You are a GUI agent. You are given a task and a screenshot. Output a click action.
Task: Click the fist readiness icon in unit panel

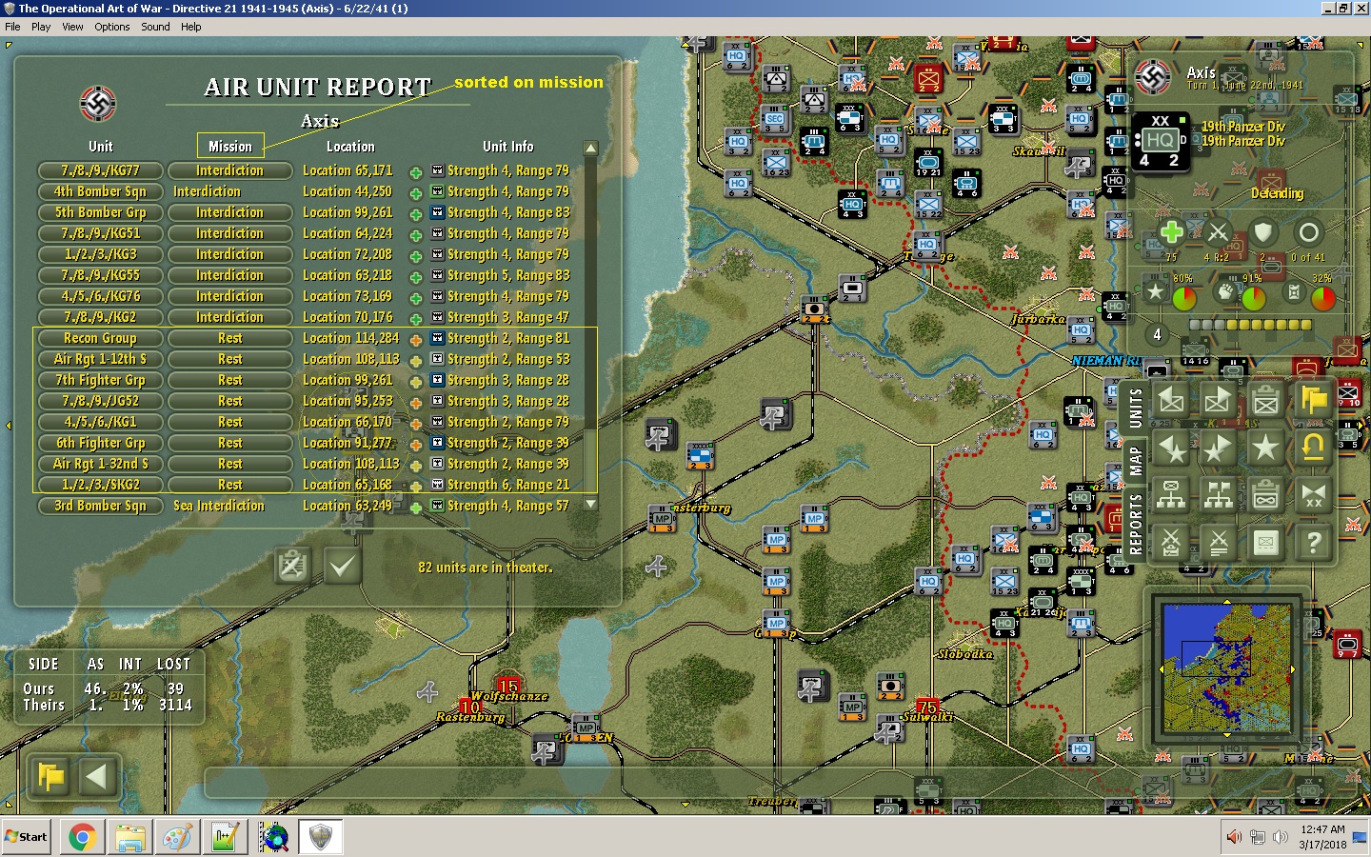coord(1226,292)
